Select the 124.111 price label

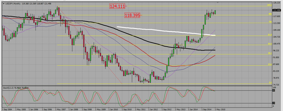point(117,6)
